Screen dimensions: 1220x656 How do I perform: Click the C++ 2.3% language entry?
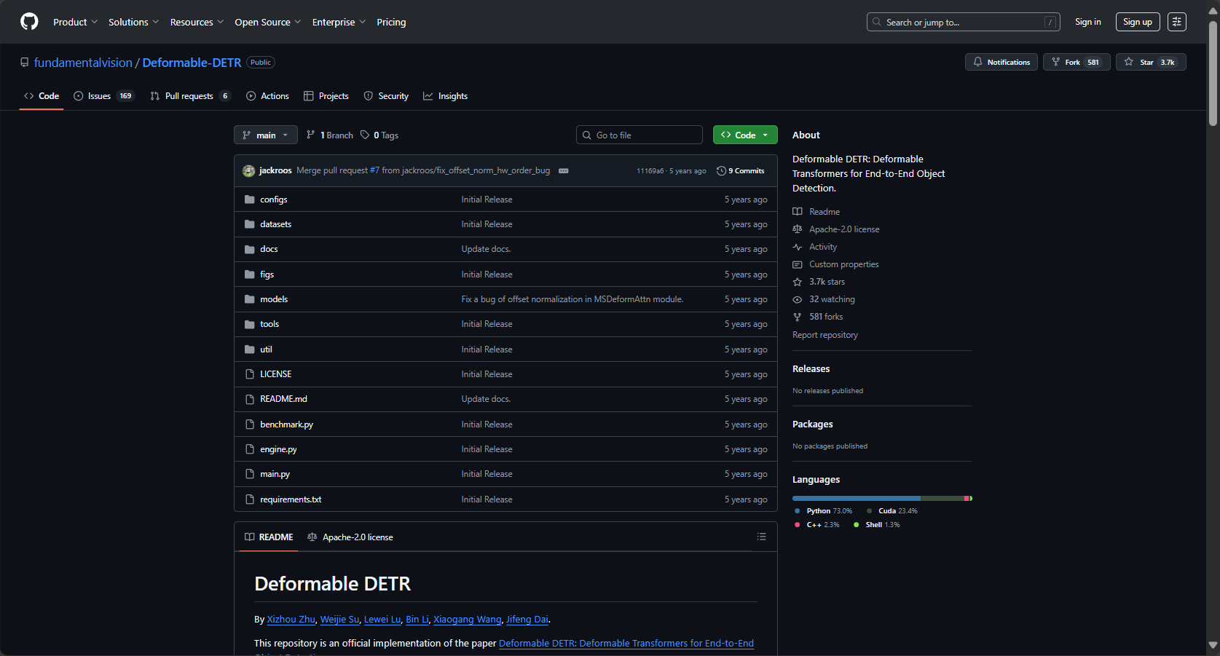click(817, 525)
